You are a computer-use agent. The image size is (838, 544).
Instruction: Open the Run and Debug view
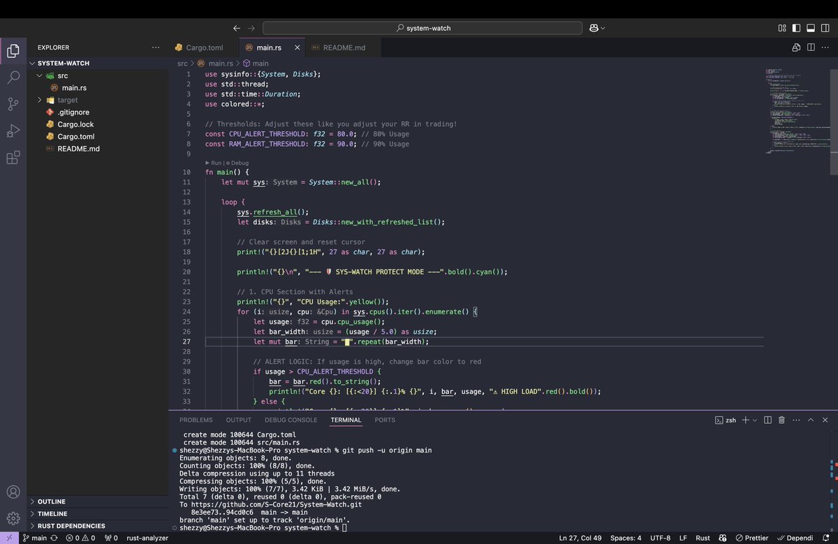click(13, 131)
